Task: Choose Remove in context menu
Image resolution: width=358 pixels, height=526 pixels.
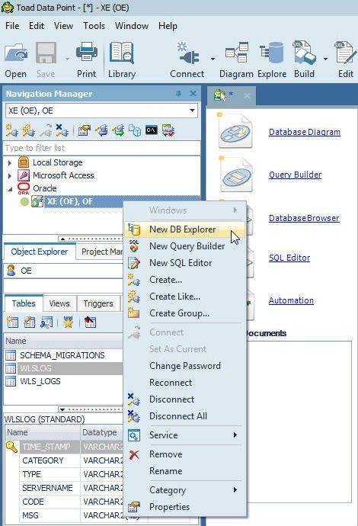Action: click(184, 454)
